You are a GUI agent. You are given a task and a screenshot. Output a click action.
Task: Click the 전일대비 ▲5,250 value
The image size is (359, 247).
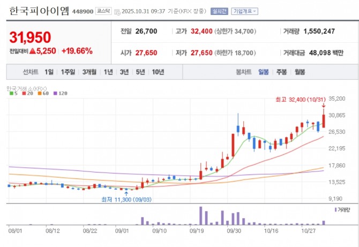point(33,51)
